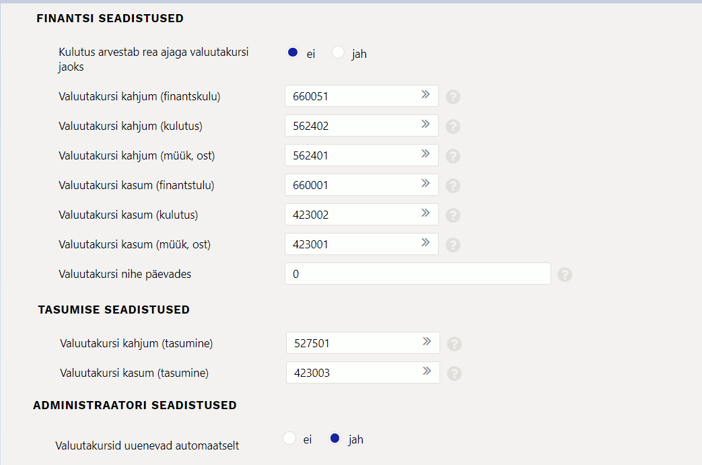The image size is (702, 465).
Task: Focus the 423003 account text field
Action: (x=351, y=373)
